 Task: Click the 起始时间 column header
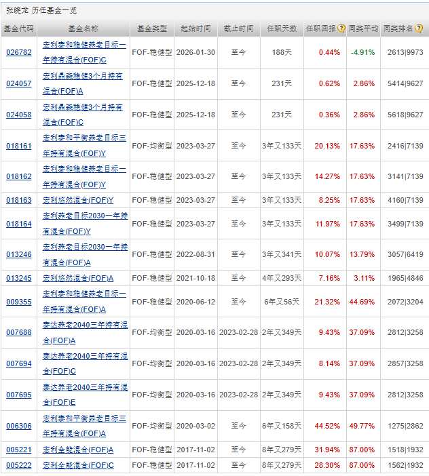pyautogui.click(x=195, y=28)
